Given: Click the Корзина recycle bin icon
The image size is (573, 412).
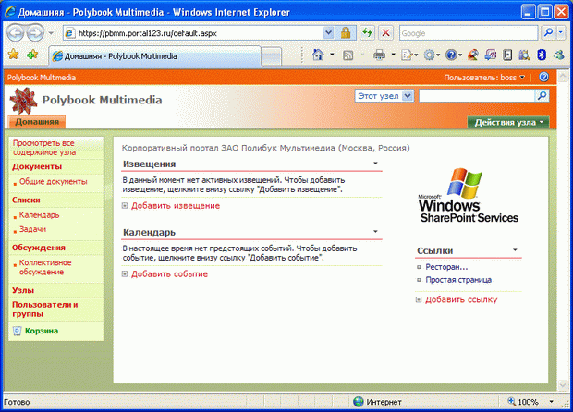Looking at the screenshot, I should pyautogui.click(x=17, y=331).
